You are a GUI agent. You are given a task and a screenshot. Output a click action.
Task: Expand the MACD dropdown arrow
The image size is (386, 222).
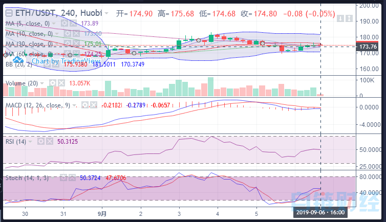point(74,105)
